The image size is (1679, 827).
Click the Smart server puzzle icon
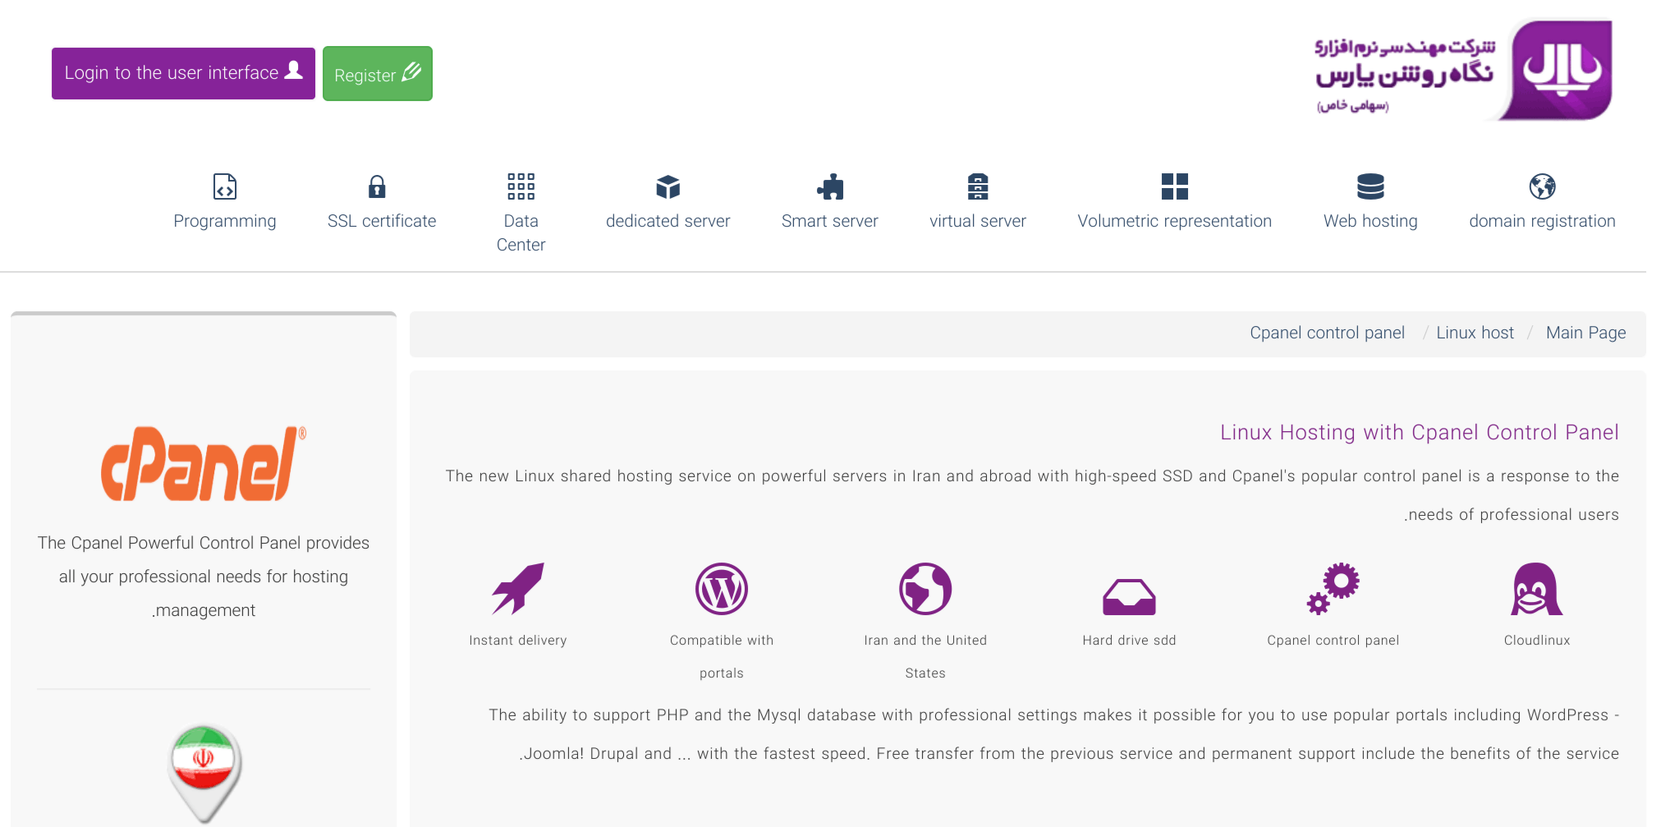pyautogui.click(x=830, y=186)
